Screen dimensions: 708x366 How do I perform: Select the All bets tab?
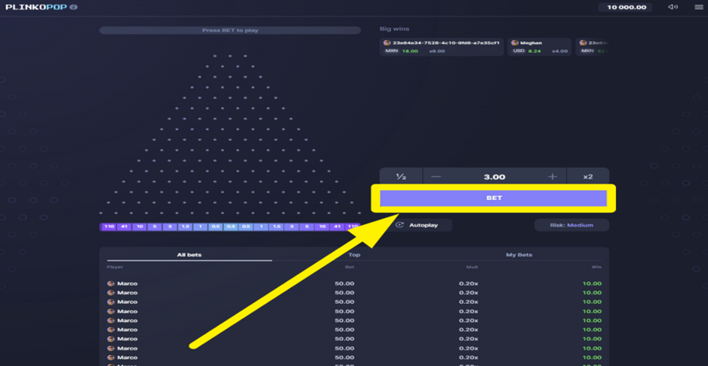(189, 255)
